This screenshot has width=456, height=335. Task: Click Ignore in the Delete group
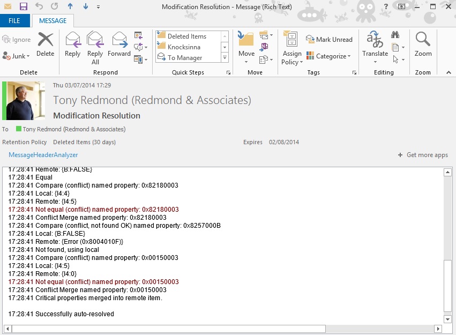[x=17, y=40]
